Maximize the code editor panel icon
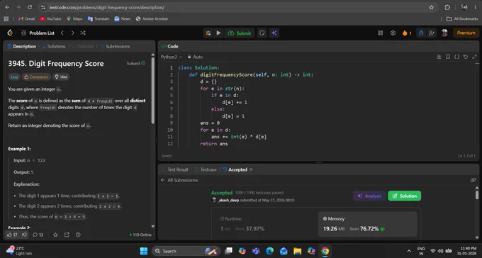Screen dimensions: 482x258 (x=474, y=57)
